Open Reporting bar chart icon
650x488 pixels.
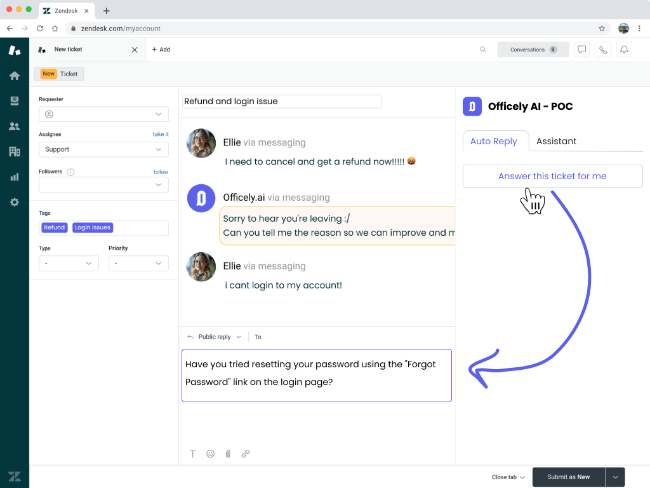coord(14,177)
